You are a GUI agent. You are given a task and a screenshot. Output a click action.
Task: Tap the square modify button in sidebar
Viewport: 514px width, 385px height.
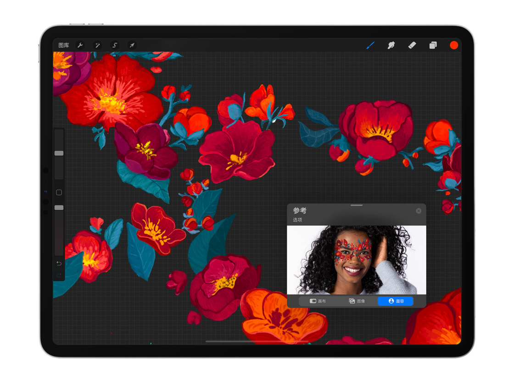tap(59, 192)
